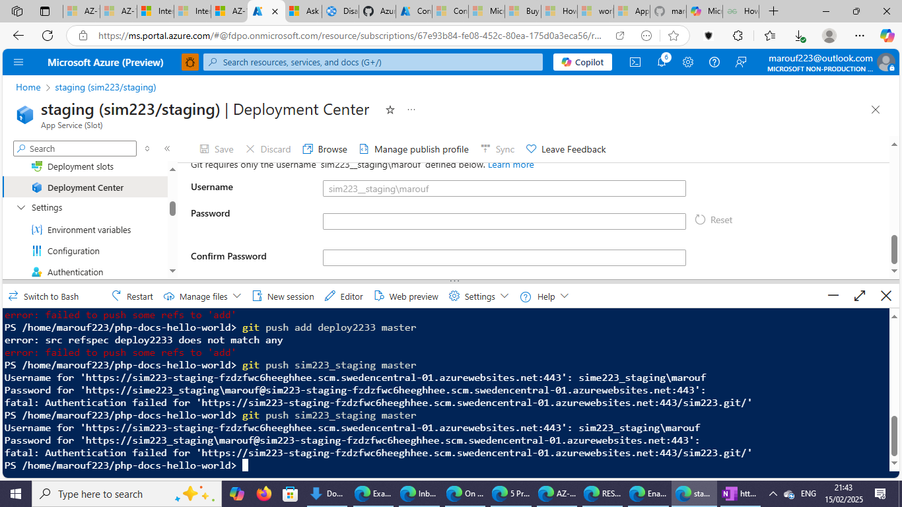Collapse the resource menu sidebar

[167, 149]
